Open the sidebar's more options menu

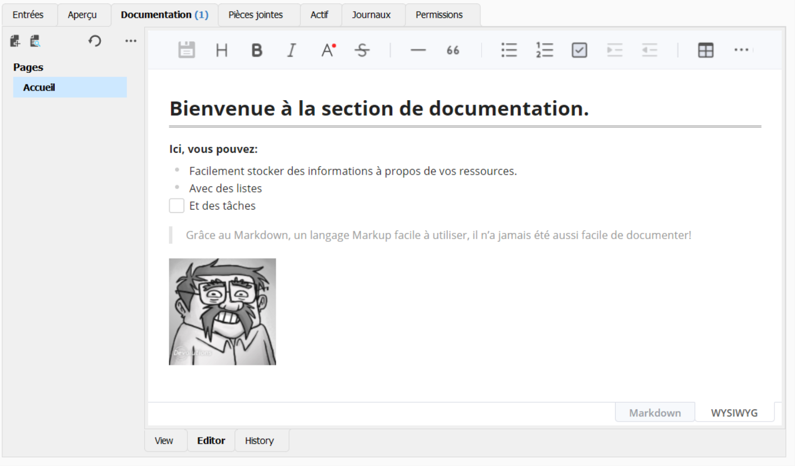click(130, 41)
